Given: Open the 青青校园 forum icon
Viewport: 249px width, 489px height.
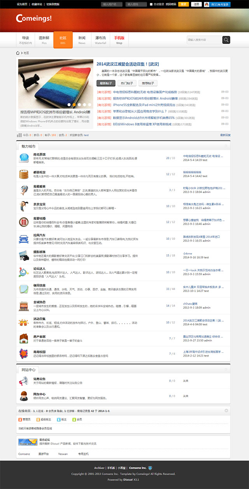Looking at the screenshot, I should 23,354.
